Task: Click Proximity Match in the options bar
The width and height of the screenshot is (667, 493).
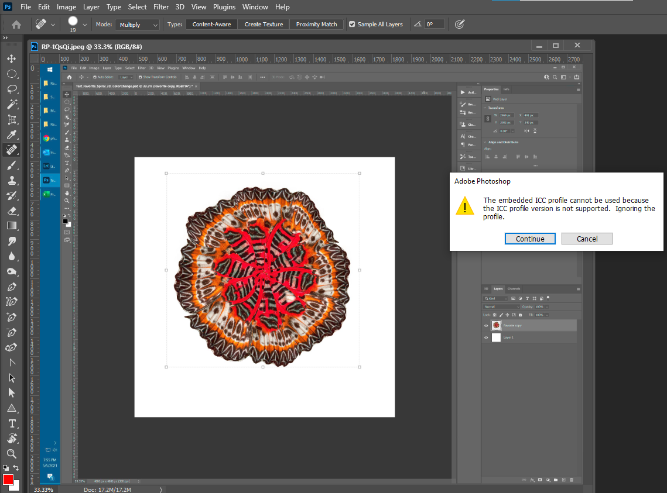Action: coord(316,24)
